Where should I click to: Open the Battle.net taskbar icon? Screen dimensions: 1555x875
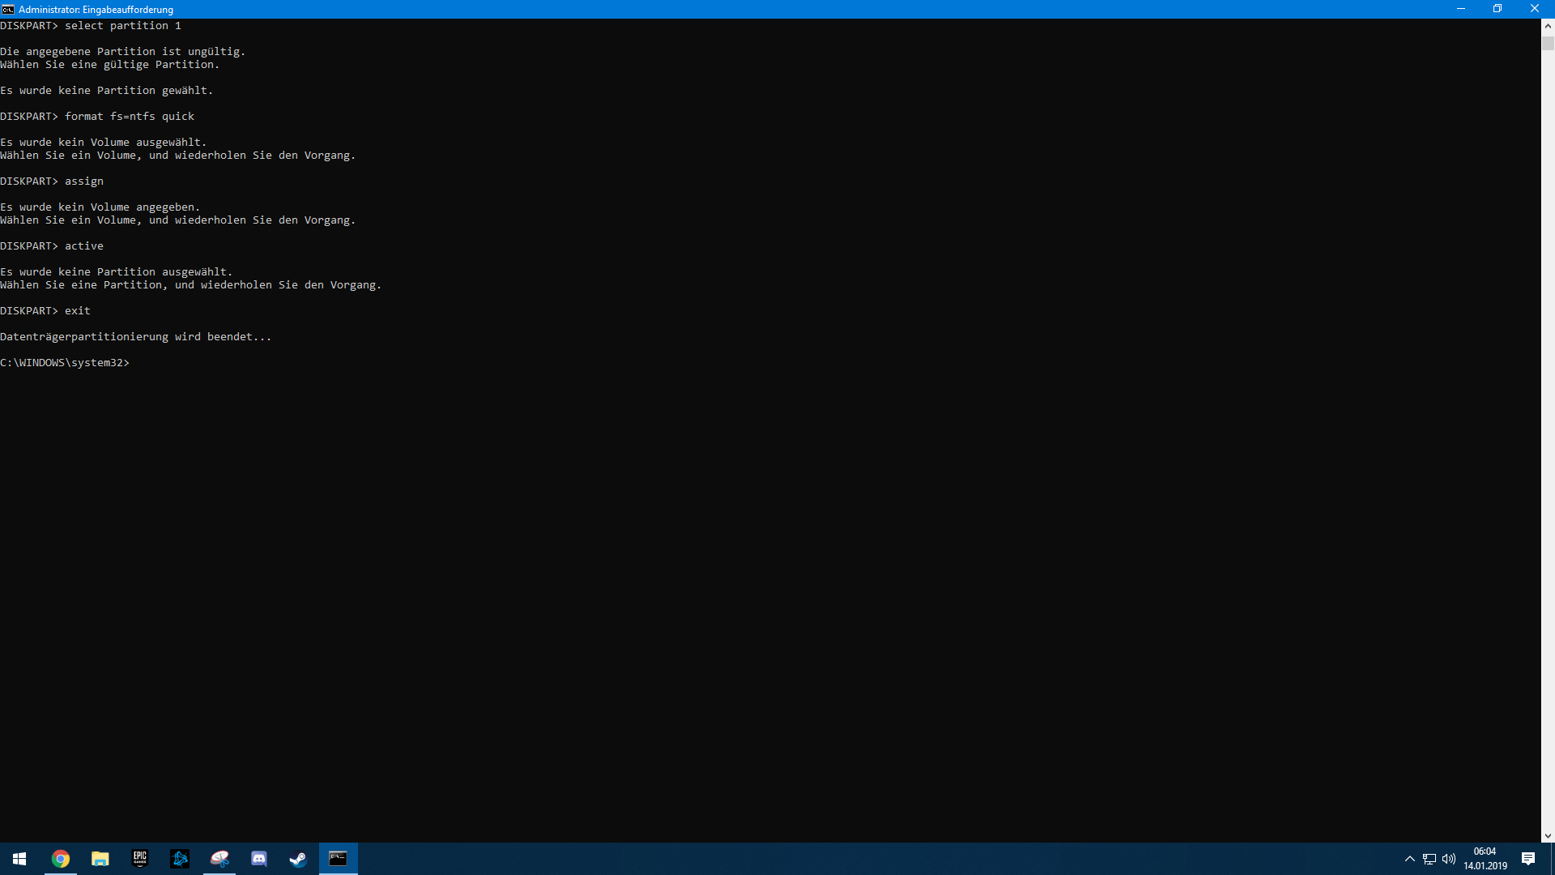[180, 859]
